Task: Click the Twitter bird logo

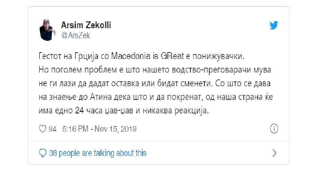Action: [275, 25]
